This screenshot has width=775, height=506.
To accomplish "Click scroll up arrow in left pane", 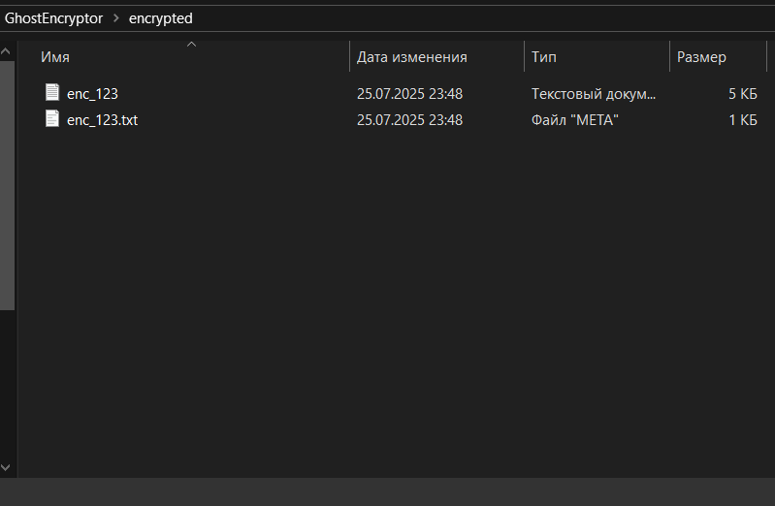I will 6,51.
